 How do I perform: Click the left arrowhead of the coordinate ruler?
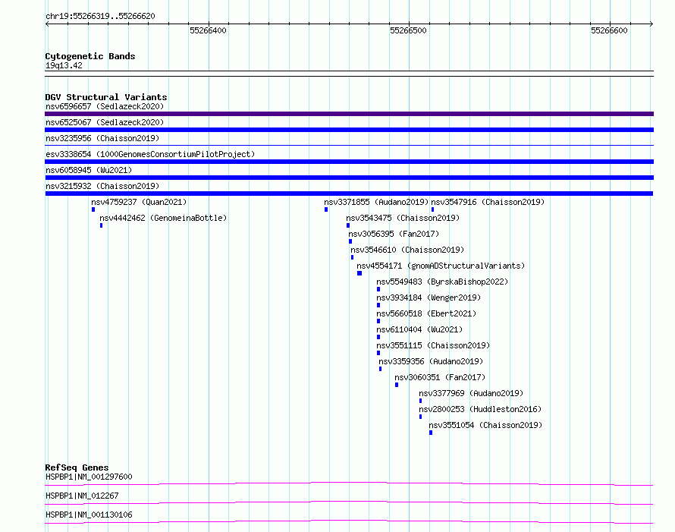47,24
